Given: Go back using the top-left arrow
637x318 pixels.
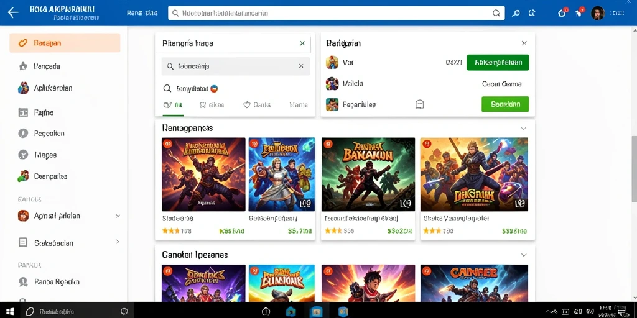Looking at the screenshot, I should 13,12.
